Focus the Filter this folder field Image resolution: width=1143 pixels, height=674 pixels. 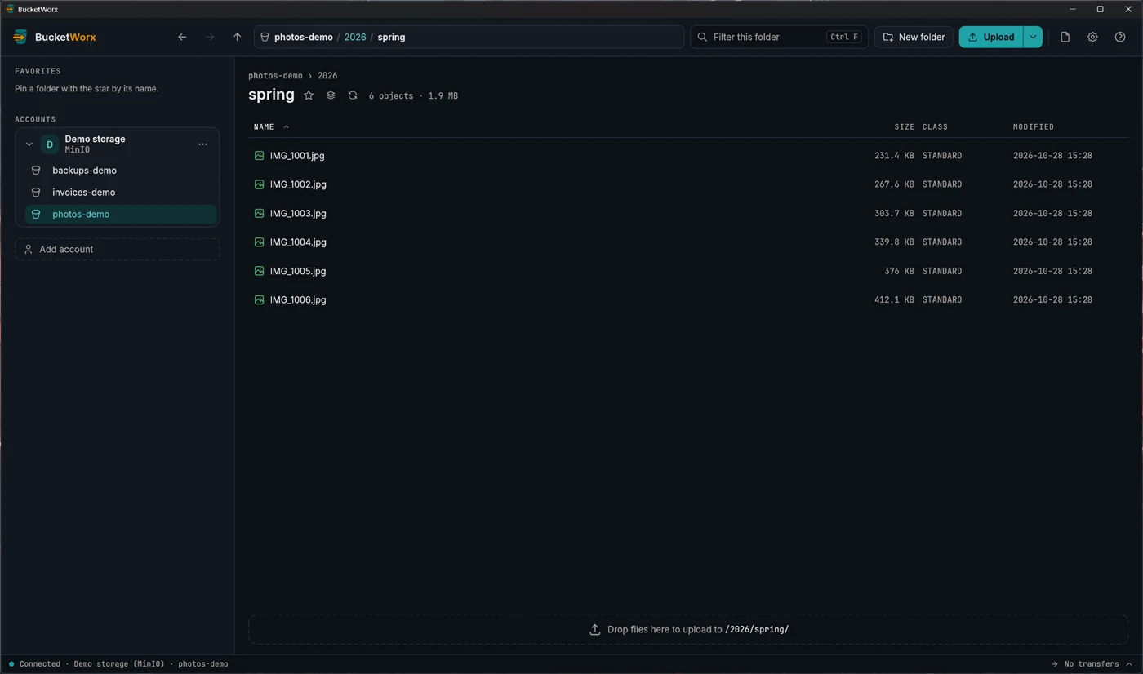coord(779,37)
